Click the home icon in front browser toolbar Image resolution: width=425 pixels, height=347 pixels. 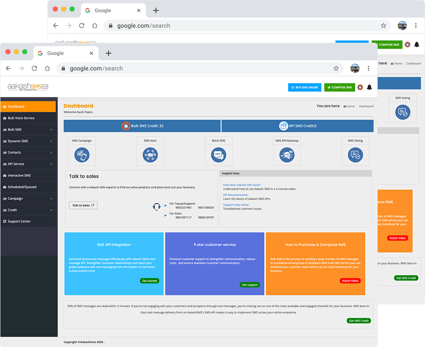[47, 68]
